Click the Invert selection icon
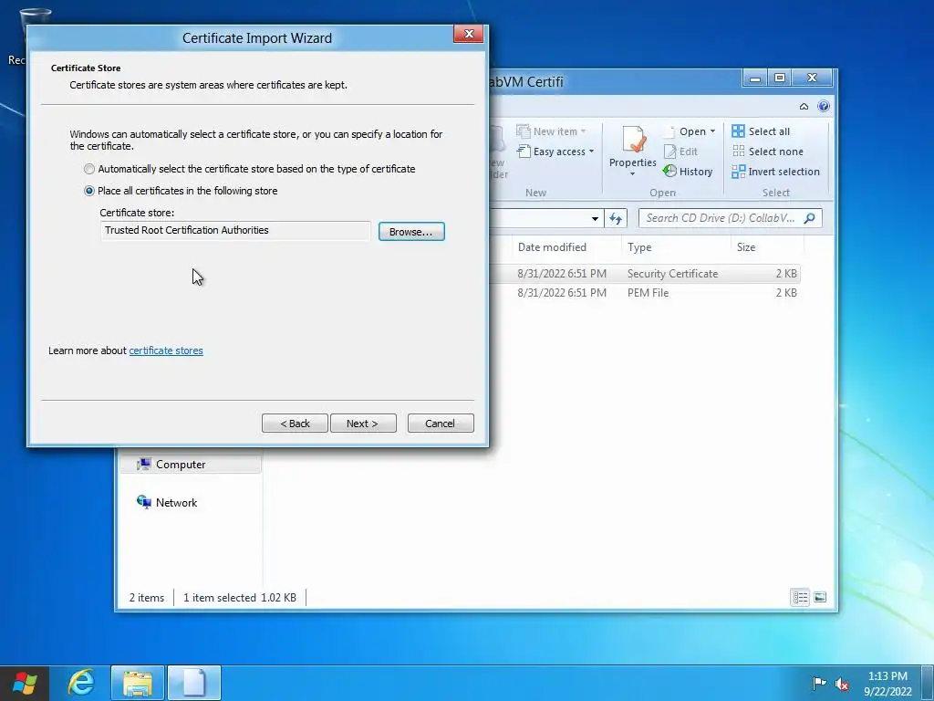The image size is (934, 701). (x=738, y=172)
